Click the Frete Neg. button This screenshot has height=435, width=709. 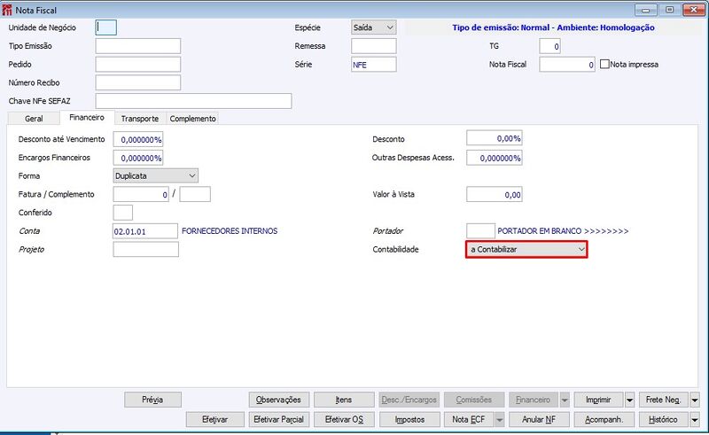pyautogui.click(x=663, y=400)
